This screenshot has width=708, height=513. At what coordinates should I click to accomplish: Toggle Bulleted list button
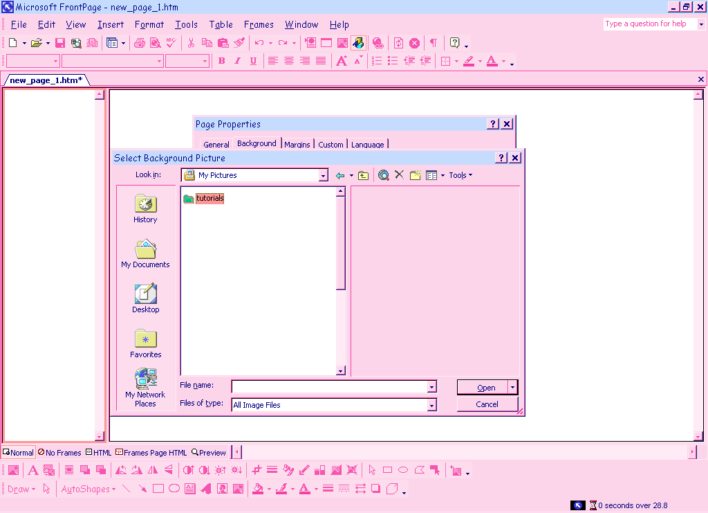393,60
